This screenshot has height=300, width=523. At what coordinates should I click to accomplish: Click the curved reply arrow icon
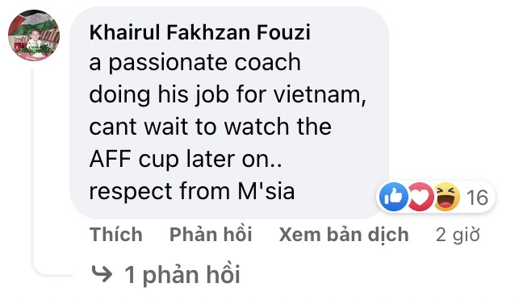coord(102,274)
